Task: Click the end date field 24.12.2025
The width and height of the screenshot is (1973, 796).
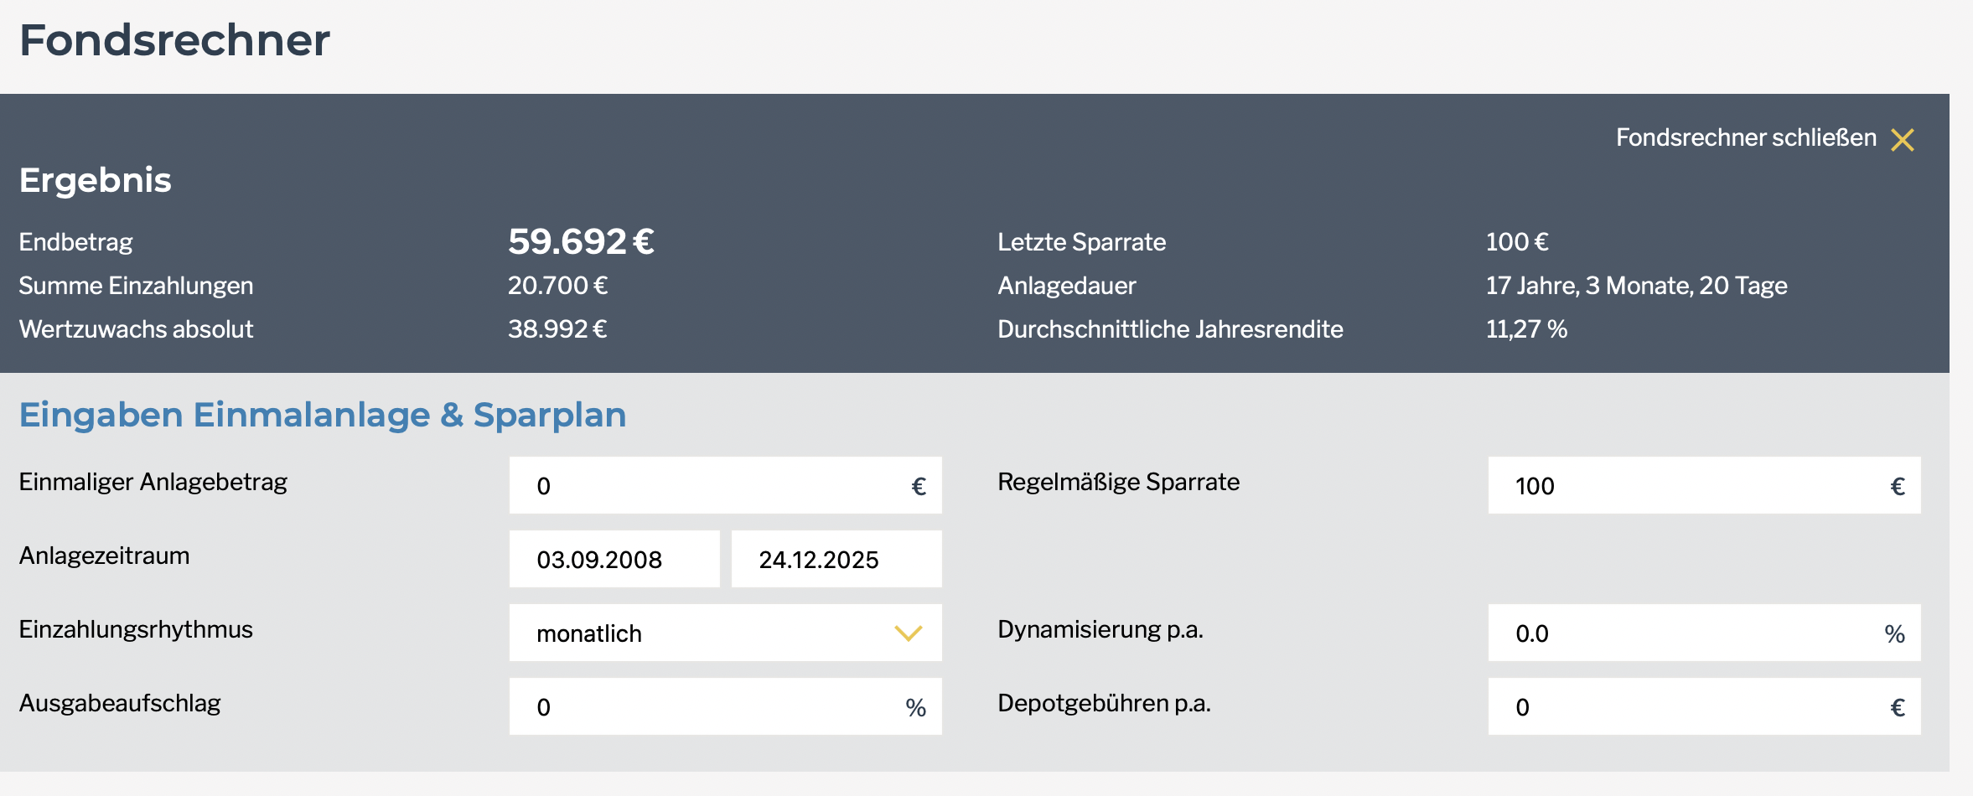Action: tap(836, 560)
